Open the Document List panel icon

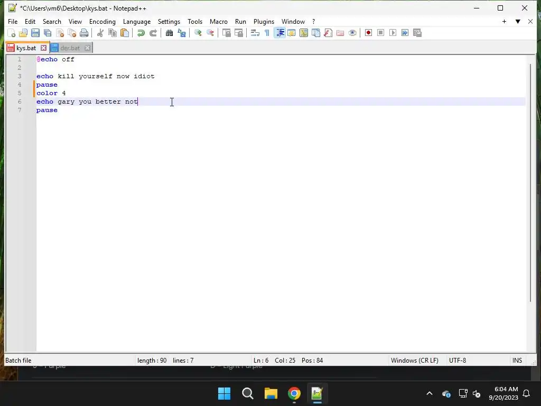[x=316, y=33]
